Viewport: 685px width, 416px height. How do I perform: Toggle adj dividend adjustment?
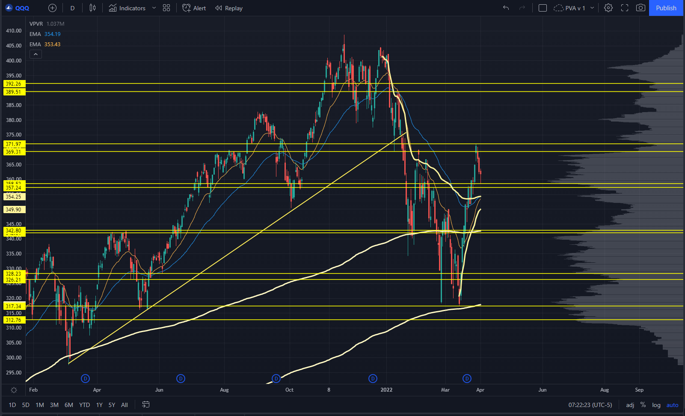tap(630, 405)
